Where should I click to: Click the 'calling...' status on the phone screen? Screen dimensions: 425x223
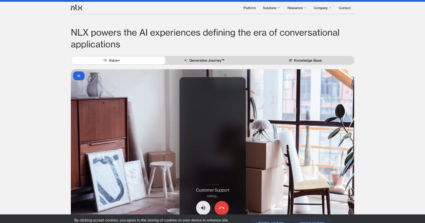click(212, 196)
